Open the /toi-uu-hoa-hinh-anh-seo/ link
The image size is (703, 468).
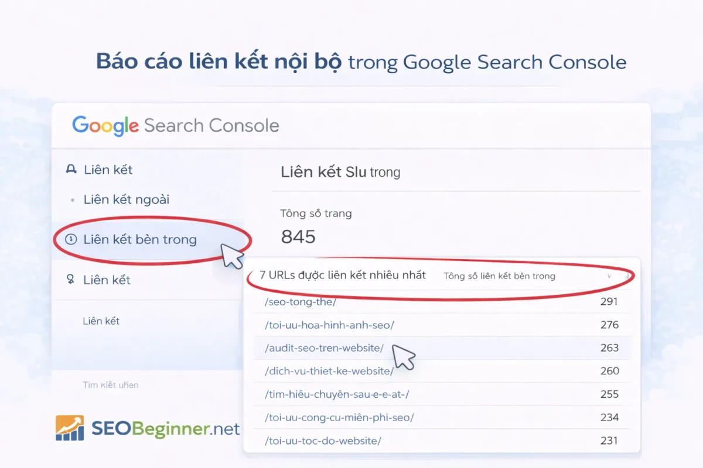(330, 324)
